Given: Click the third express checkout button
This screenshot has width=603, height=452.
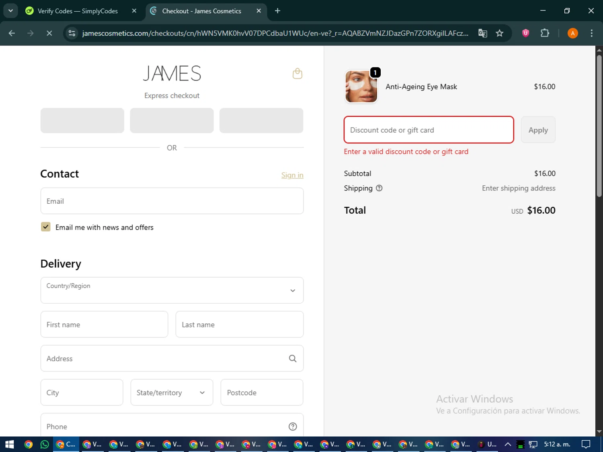Looking at the screenshot, I should coord(261,121).
